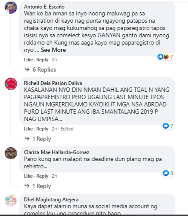Image resolution: width=188 pixels, height=216 pixels.
Task: View like and haha reactions on Antonio's comment
Action: 166,57
